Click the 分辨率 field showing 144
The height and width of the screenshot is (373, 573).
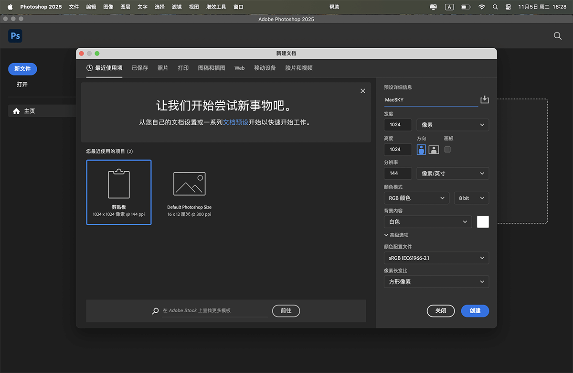point(398,173)
